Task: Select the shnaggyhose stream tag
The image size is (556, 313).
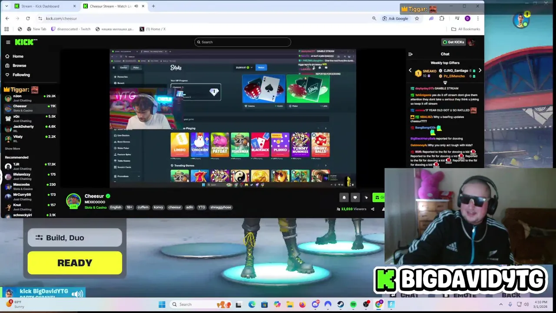Action: coord(221,207)
